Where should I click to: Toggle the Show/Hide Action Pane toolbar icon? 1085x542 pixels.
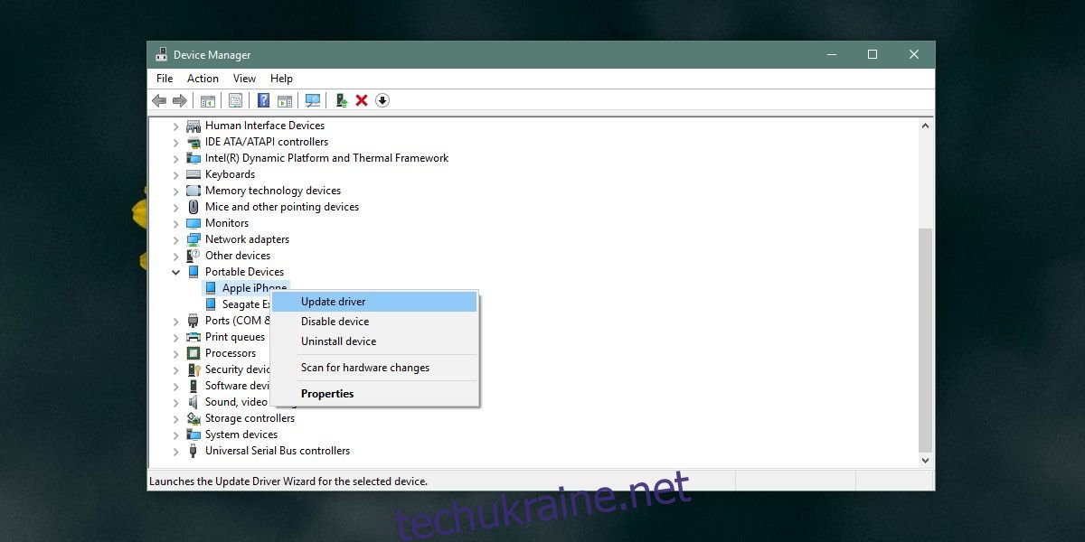(285, 100)
